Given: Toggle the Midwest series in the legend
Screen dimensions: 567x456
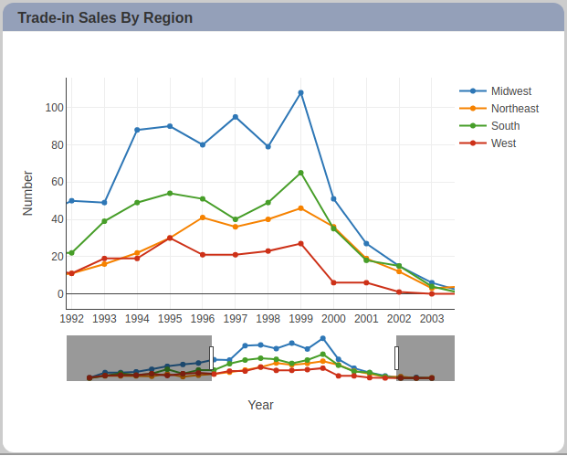Looking at the screenshot, I should click(496, 91).
